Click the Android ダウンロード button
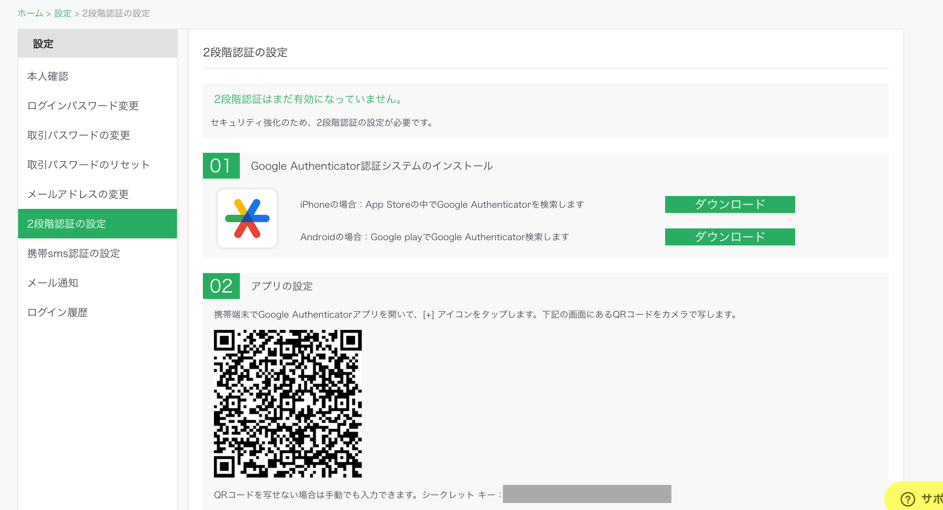943x510 pixels. 730,237
